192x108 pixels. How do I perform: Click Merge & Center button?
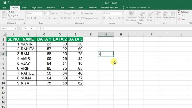pos(90,18)
